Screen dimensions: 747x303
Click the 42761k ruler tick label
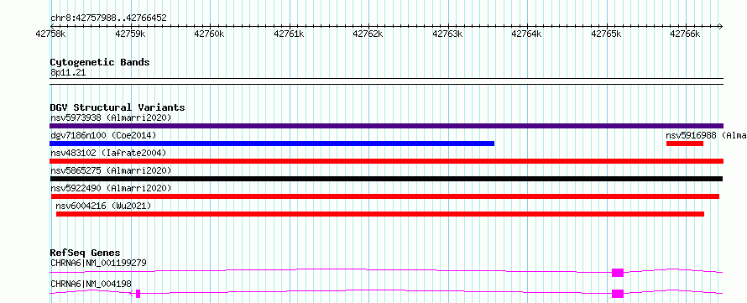[289, 34]
